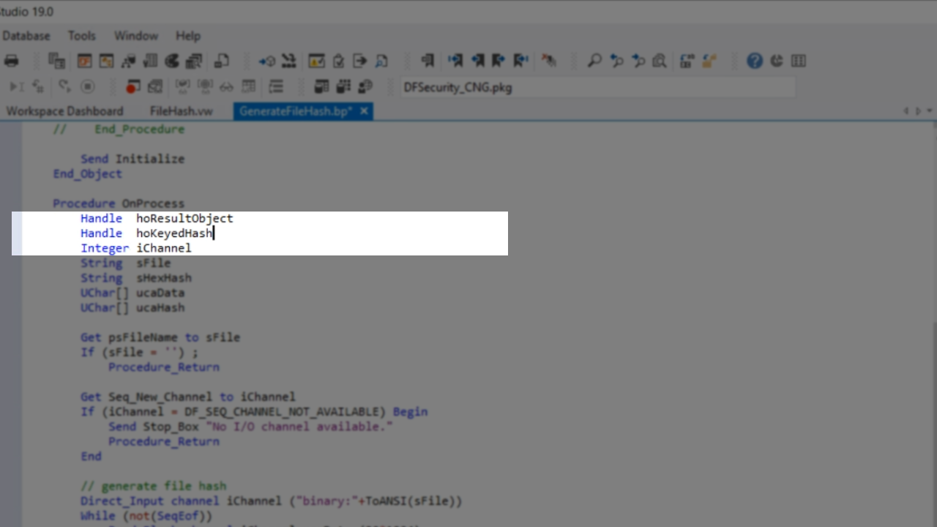Click the toggle bookmark icon
The image size is (937, 527).
[428, 61]
